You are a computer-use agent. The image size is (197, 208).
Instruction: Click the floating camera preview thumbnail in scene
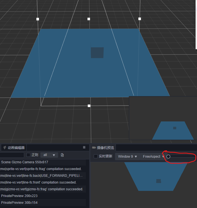(163, 118)
